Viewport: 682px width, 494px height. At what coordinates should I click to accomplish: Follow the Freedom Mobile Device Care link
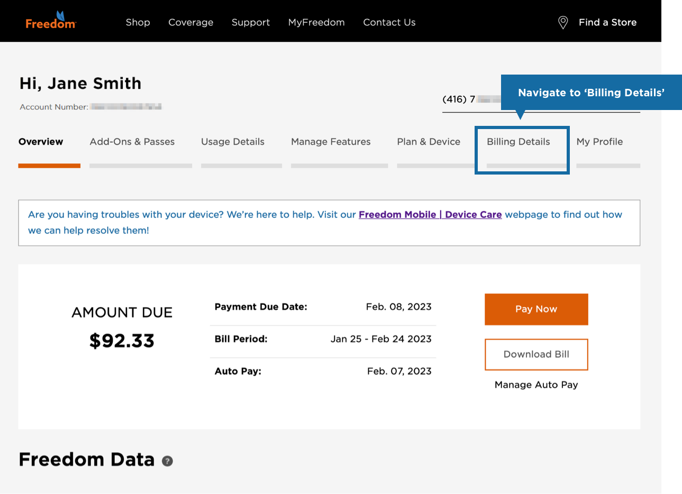[430, 214]
